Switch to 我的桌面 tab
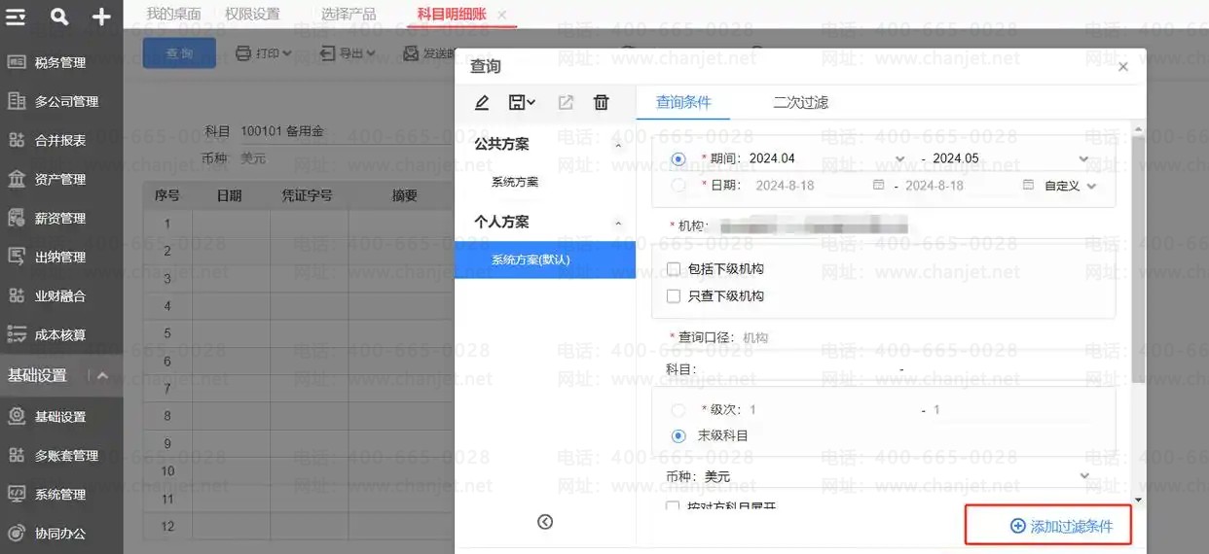The height and width of the screenshot is (554, 1209). pos(173,14)
